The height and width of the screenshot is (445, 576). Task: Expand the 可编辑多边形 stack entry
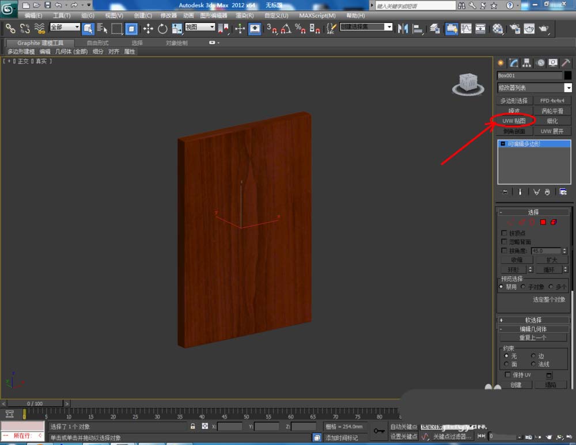click(503, 144)
